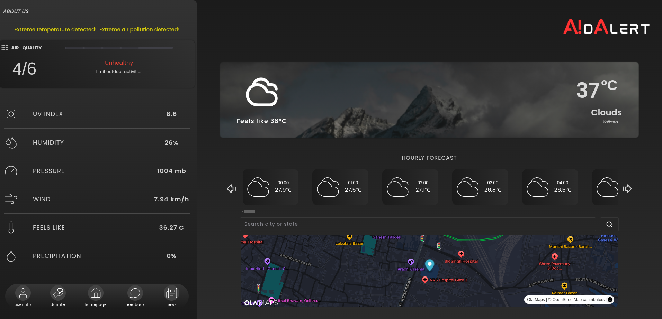Click the Search city or state field
The image size is (662, 319).
coord(418,224)
